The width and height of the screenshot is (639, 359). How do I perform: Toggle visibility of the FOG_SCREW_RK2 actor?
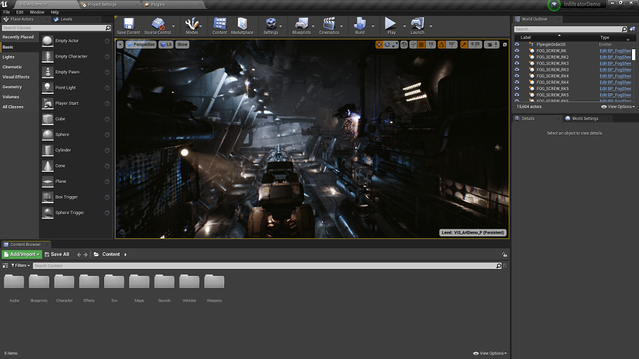[517, 57]
